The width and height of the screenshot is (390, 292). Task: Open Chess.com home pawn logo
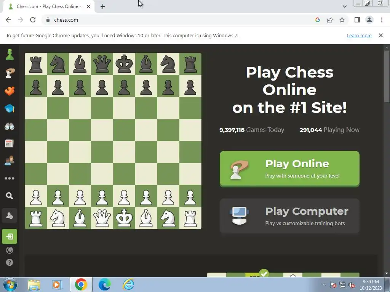(10, 54)
